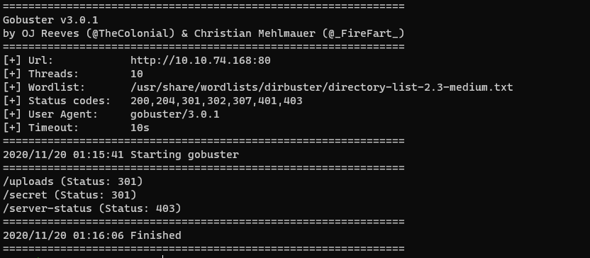Click the /server-status result line
This screenshot has width=590, height=258.
tap(91, 208)
